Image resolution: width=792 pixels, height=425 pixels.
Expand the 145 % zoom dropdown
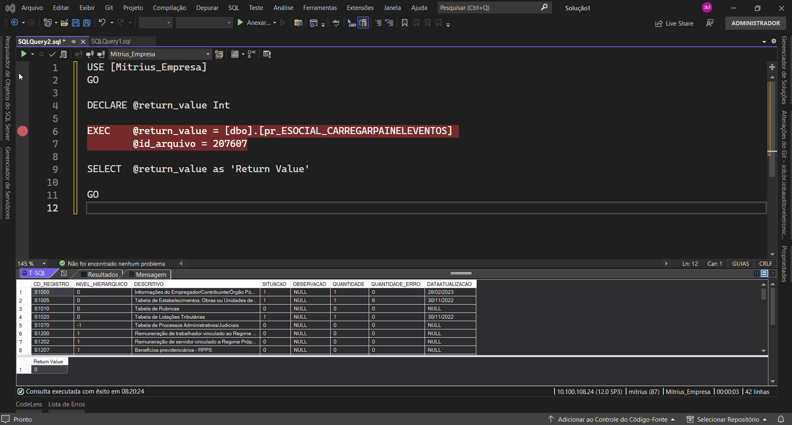pos(44,264)
